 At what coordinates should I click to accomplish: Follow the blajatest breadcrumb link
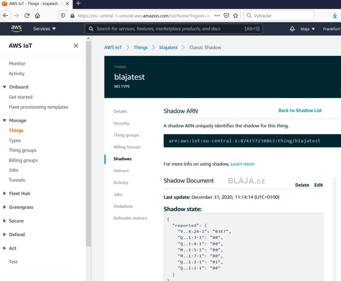168,47
